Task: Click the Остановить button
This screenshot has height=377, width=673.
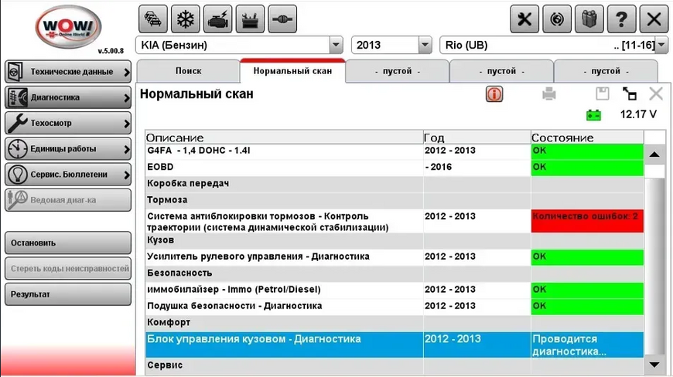Action: point(68,243)
